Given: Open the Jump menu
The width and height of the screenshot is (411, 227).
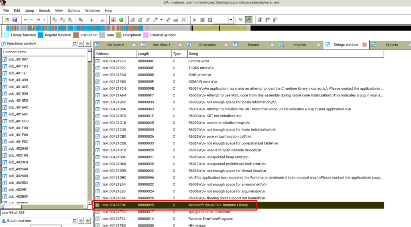Looking at the screenshot, I should (x=29, y=11).
